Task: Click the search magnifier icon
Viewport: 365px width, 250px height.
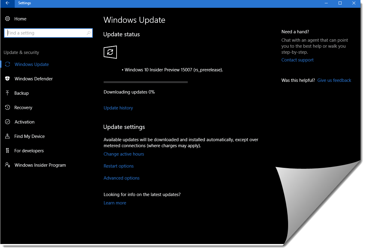Action: [x=89, y=33]
